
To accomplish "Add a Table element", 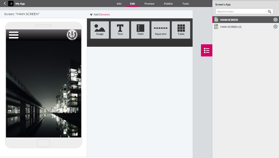I will (x=181, y=30).
